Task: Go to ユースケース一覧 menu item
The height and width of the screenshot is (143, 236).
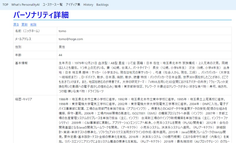Action: point(52,5)
